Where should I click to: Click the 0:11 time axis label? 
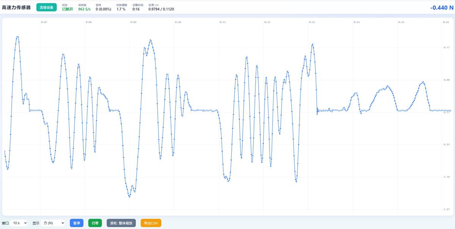[223, 22]
